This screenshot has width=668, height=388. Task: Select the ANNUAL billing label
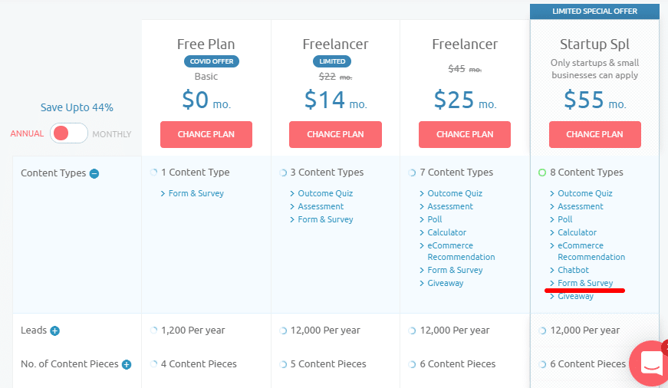pyautogui.click(x=27, y=134)
